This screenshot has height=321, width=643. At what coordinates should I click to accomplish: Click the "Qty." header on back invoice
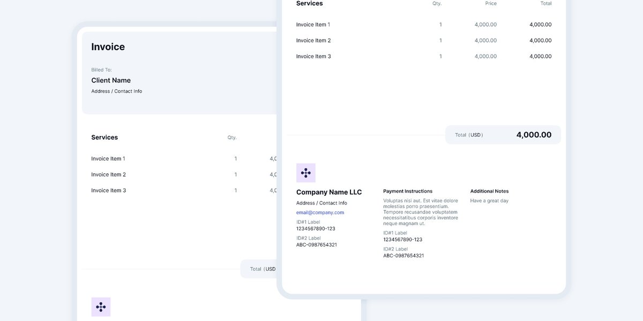pyautogui.click(x=232, y=137)
